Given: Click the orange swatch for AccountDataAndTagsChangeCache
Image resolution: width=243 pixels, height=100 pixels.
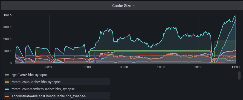Looking at the screenshot, I should coord(7,96).
